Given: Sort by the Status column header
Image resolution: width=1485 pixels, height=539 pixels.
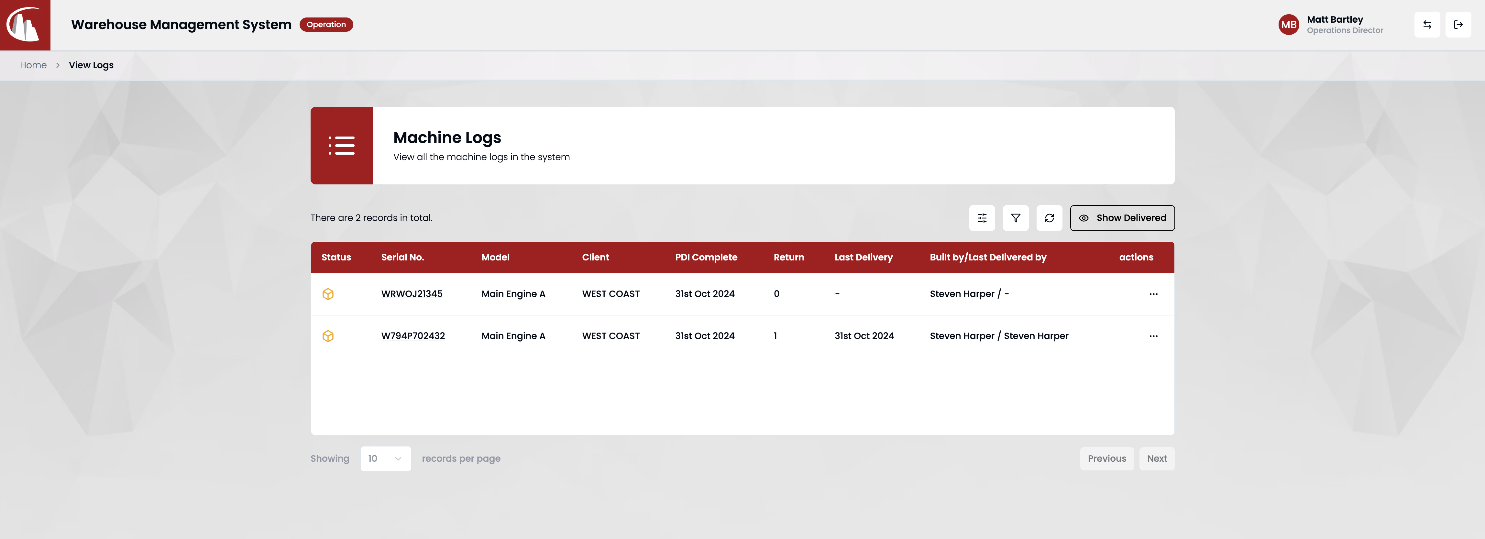Looking at the screenshot, I should 336,257.
